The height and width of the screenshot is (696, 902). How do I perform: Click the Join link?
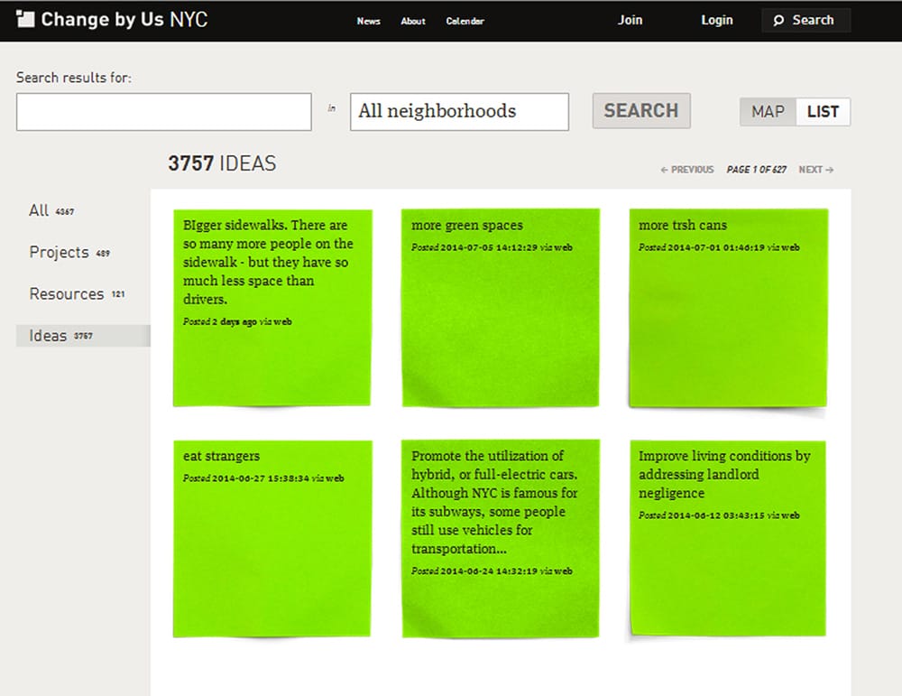click(x=630, y=20)
